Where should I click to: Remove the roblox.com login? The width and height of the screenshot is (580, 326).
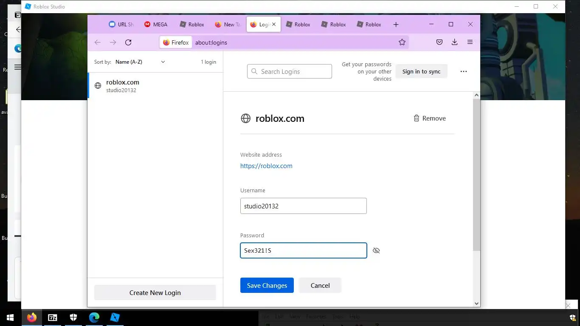(x=430, y=118)
